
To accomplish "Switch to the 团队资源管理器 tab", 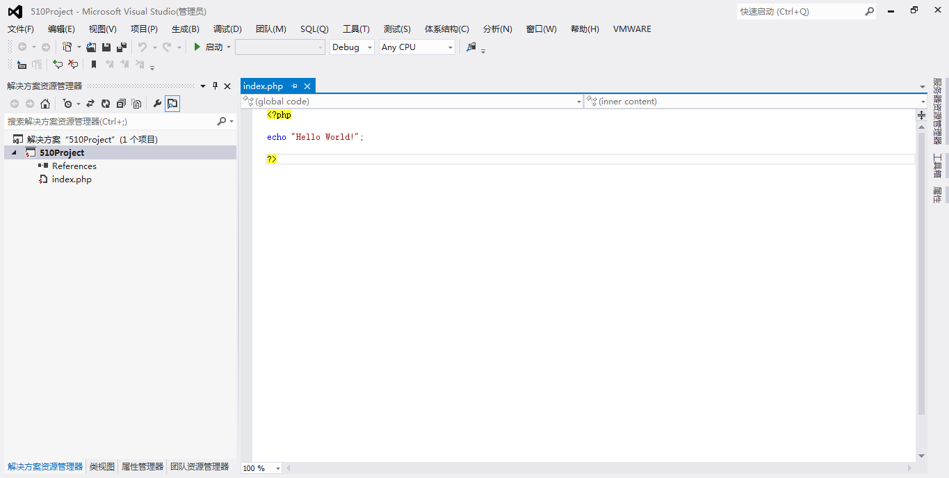I will pyautogui.click(x=200, y=467).
